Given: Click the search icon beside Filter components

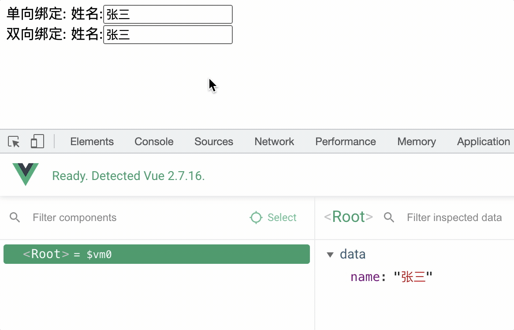Looking at the screenshot, I should (15, 217).
